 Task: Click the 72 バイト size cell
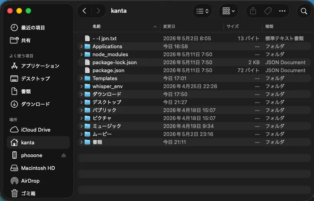tap(248, 71)
